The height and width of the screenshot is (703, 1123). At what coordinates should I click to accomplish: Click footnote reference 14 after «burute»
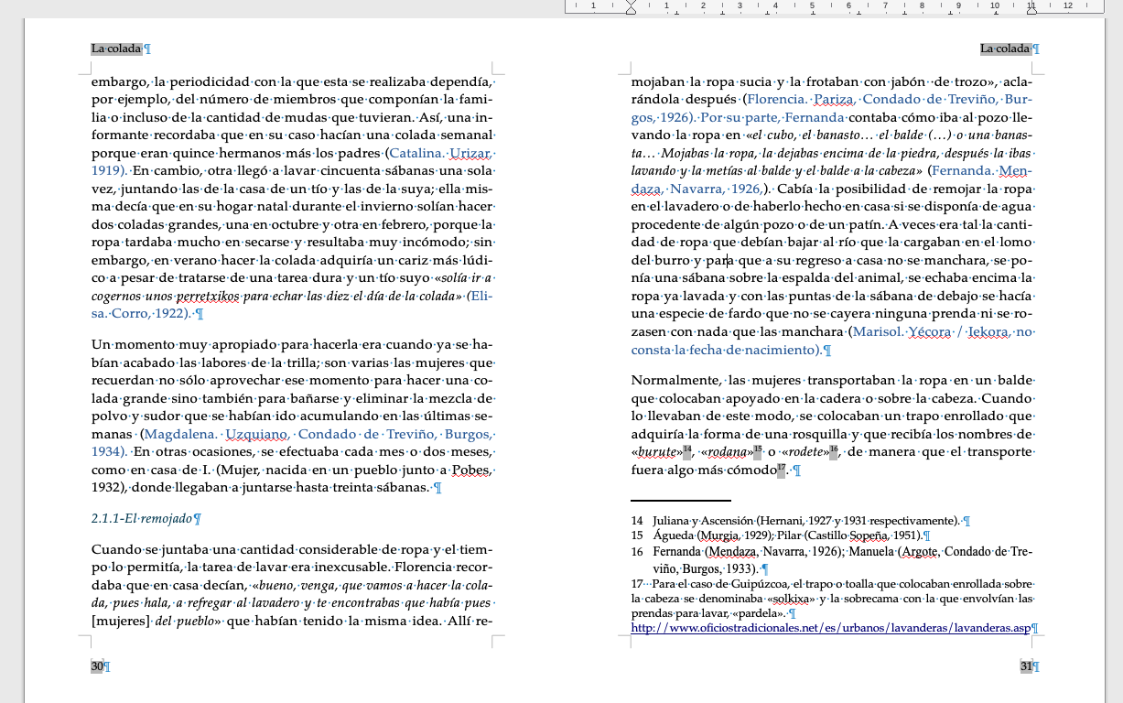(686, 449)
